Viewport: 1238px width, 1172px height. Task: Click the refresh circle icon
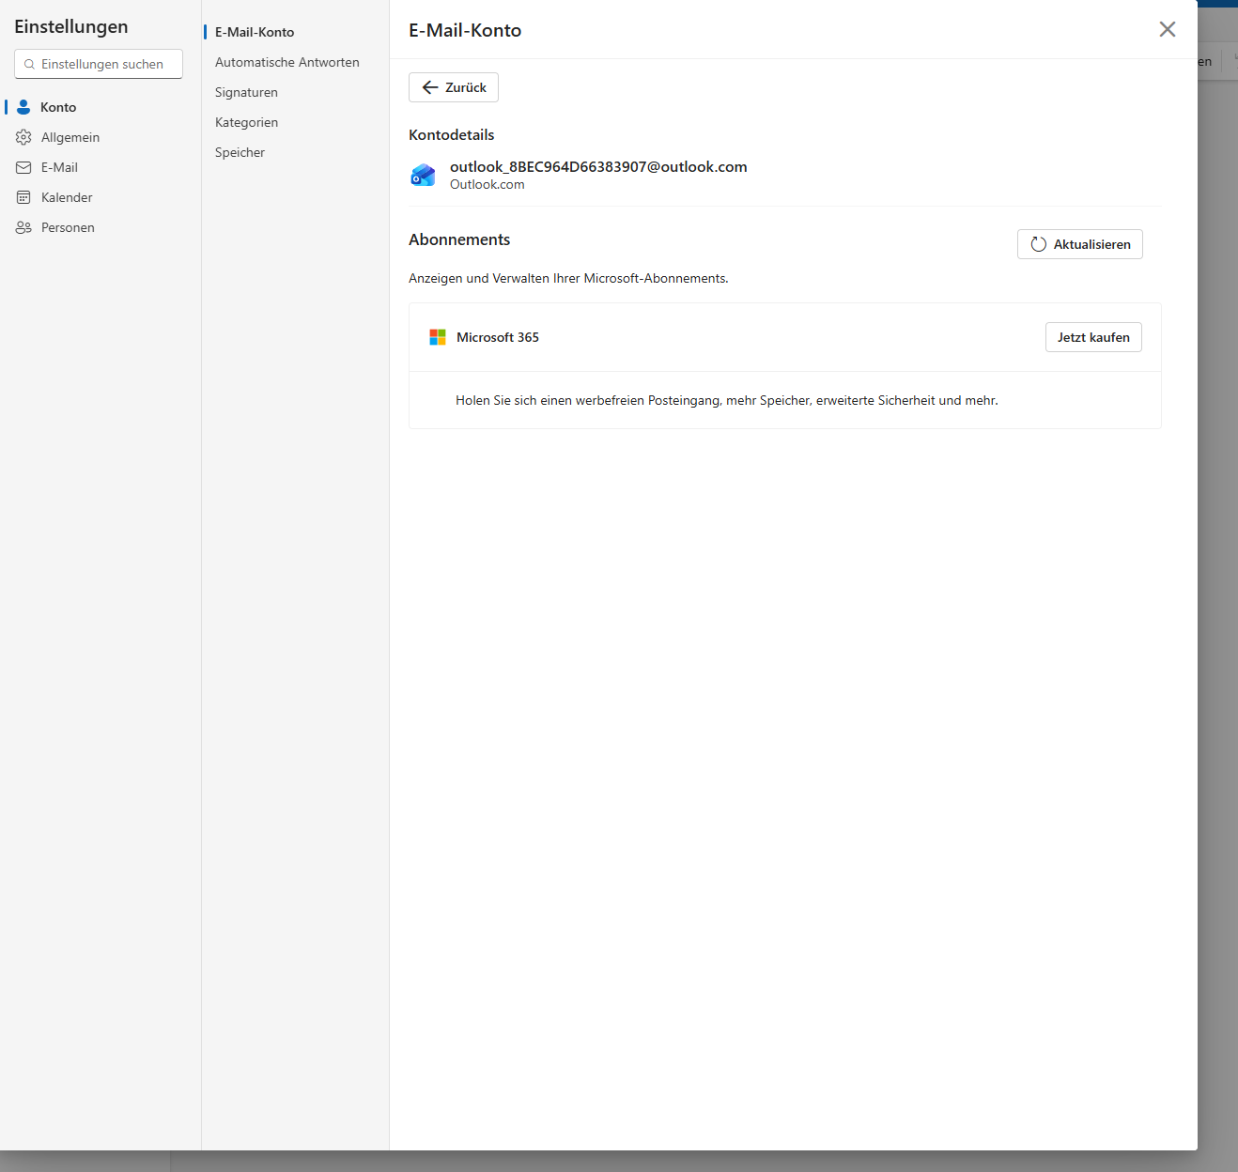point(1039,244)
